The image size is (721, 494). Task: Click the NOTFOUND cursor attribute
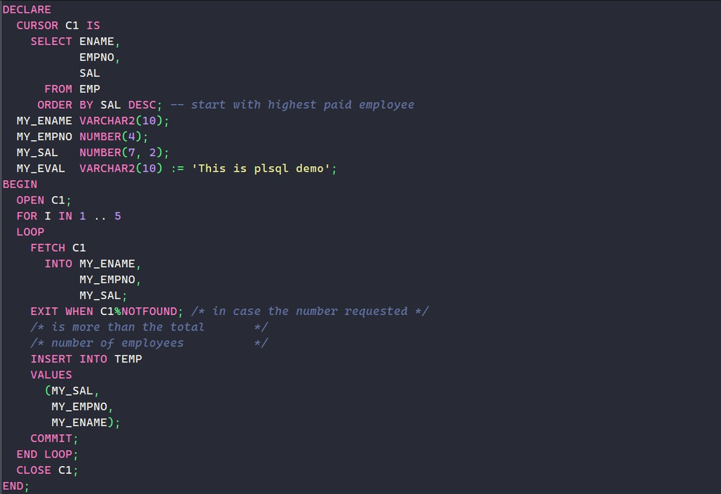point(150,311)
